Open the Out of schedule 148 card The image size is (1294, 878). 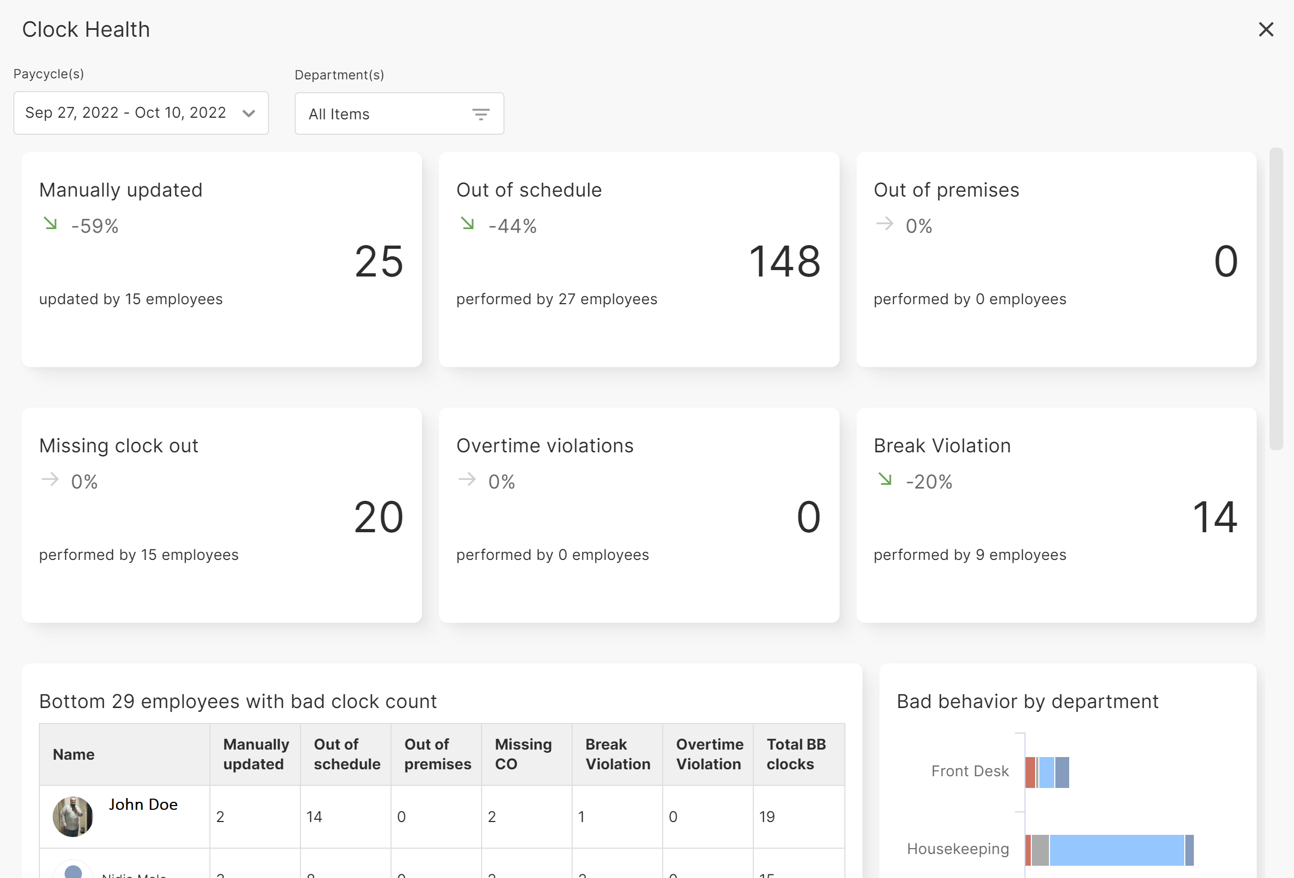click(x=639, y=259)
